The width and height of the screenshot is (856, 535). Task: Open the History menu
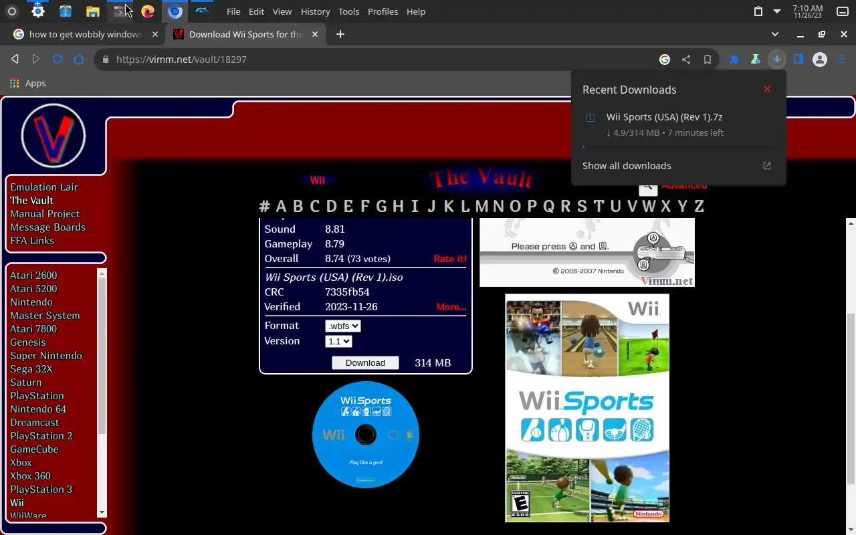click(316, 11)
